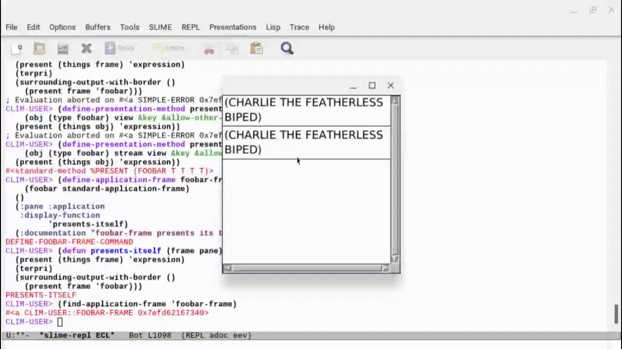Expand the Trace menu
This screenshot has width=622, height=349.
(x=299, y=27)
